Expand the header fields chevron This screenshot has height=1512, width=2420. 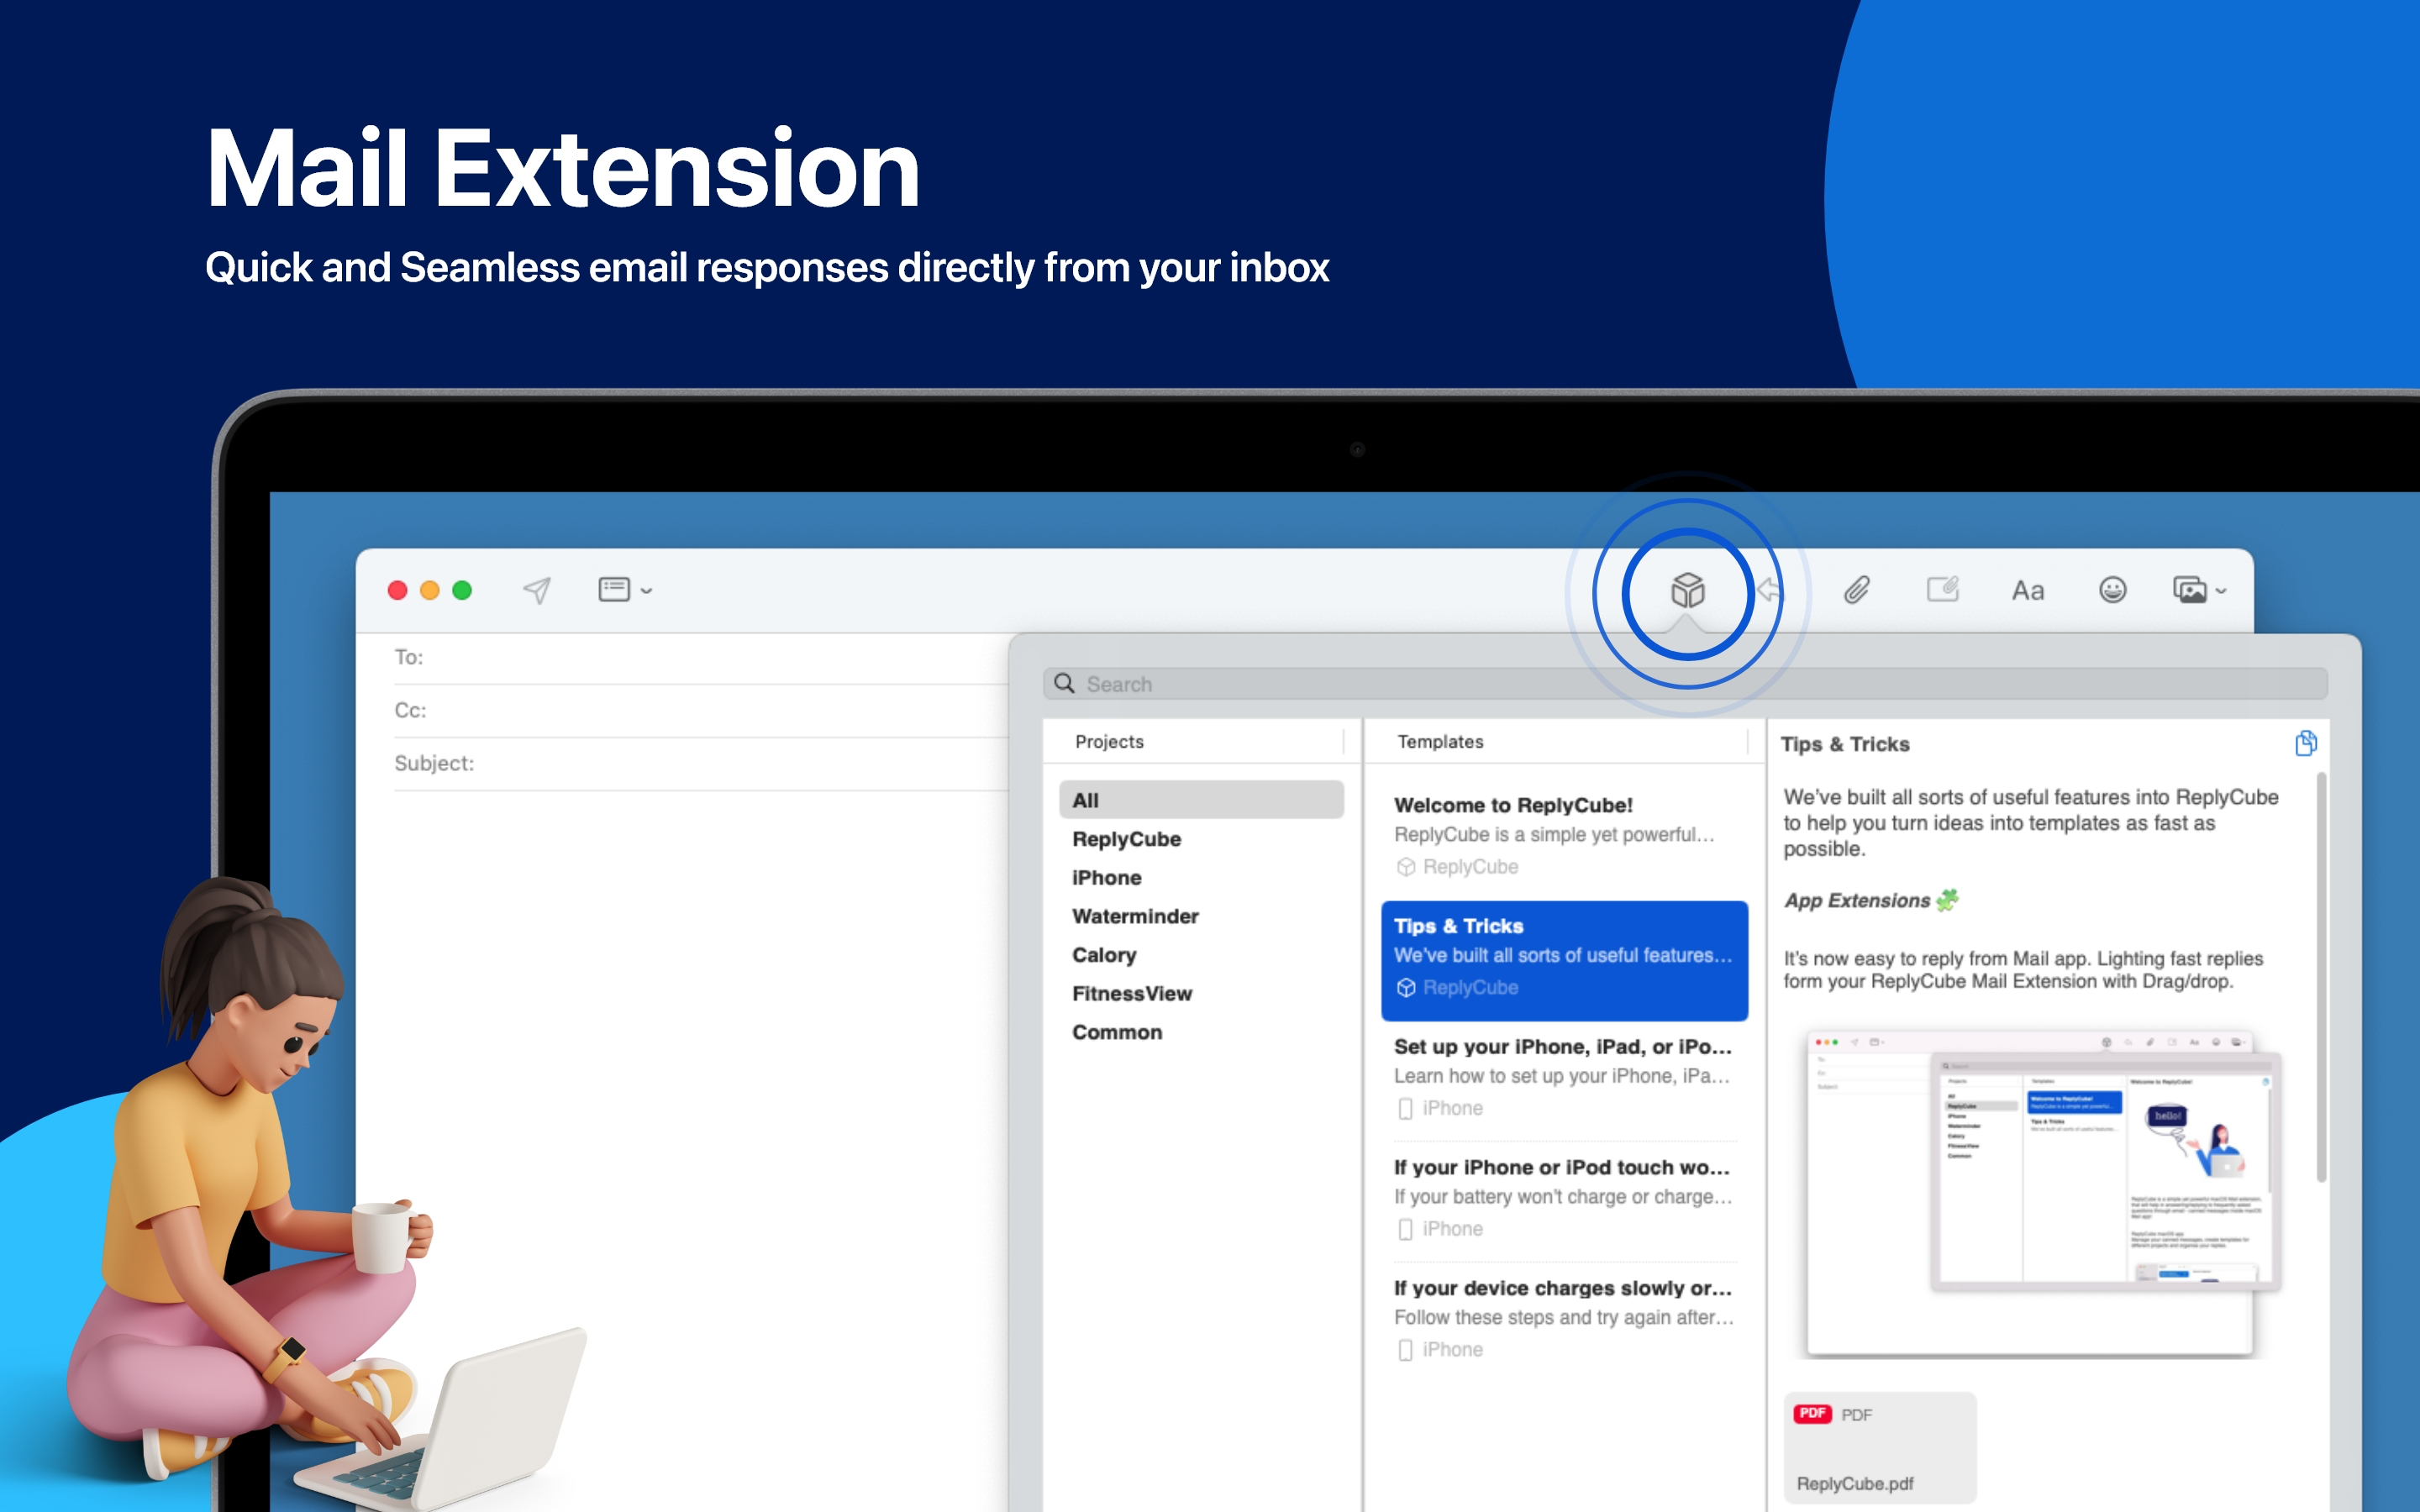point(647,591)
